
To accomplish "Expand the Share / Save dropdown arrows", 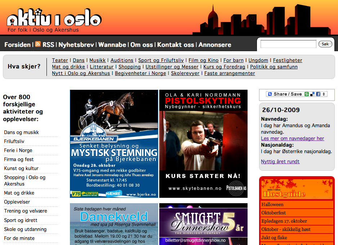I will 324,94.
